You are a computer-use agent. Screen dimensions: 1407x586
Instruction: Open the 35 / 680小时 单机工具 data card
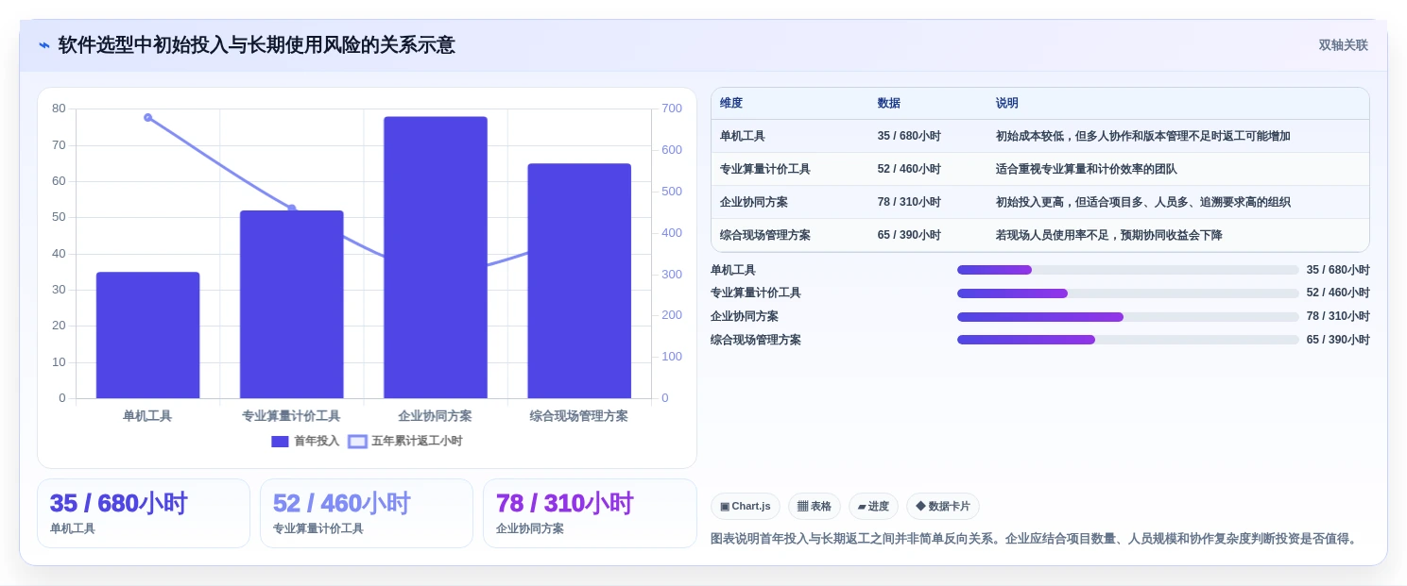click(x=144, y=513)
